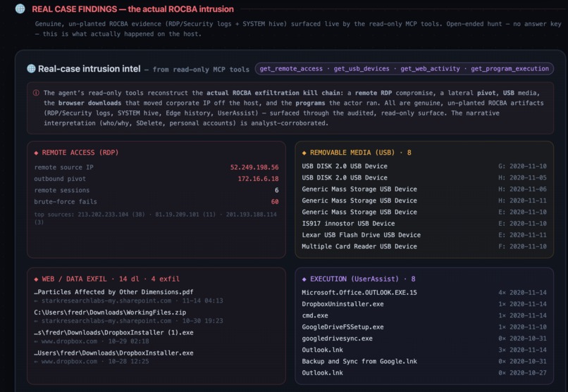Viewport: 568px width, 392px height.
Task: Select Generic Mass Storage row dated 2020-11-06
Action: pyautogui.click(x=424, y=189)
